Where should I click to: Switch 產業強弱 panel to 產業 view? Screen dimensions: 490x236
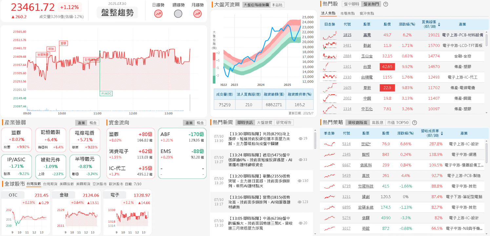click(82, 123)
